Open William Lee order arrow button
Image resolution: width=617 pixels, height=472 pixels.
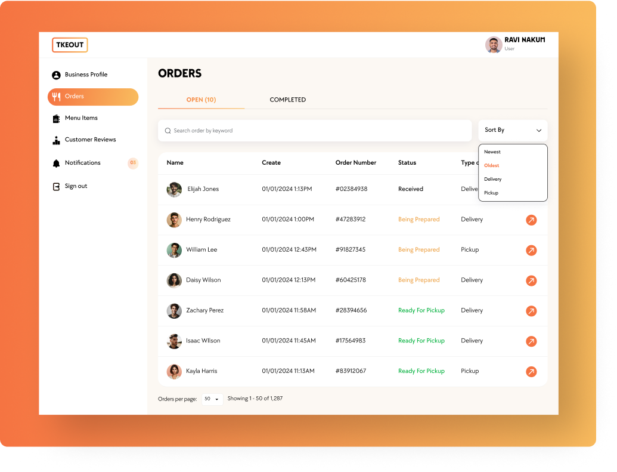point(531,250)
